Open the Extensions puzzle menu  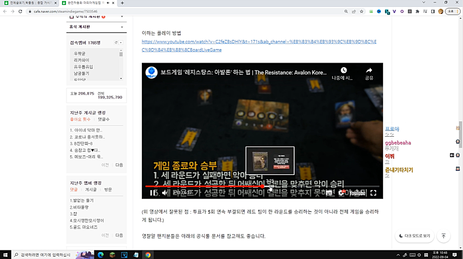pos(417,11)
